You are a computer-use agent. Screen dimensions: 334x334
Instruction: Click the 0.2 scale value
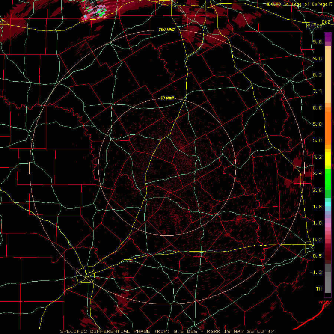[x=317, y=239]
